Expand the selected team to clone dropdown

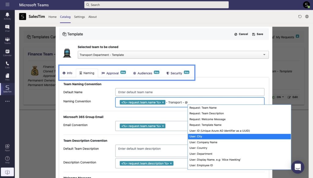173,55
